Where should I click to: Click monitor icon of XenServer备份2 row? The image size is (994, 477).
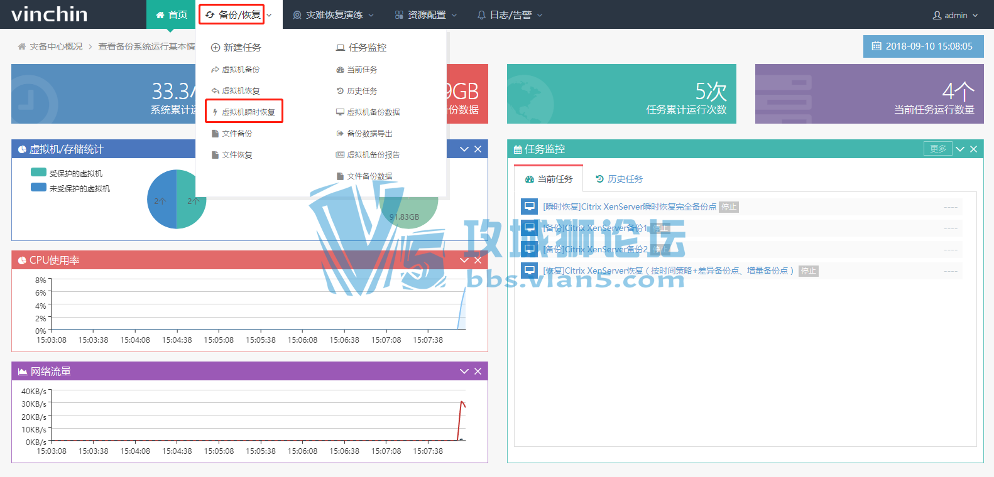coord(530,249)
